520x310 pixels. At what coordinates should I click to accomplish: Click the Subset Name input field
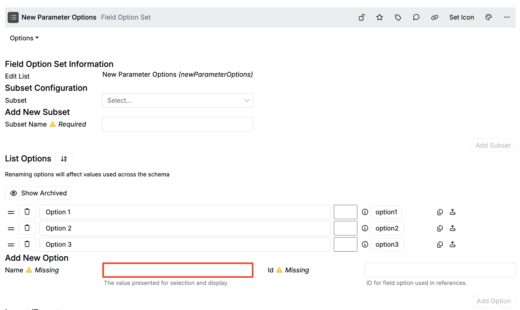(177, 124)
